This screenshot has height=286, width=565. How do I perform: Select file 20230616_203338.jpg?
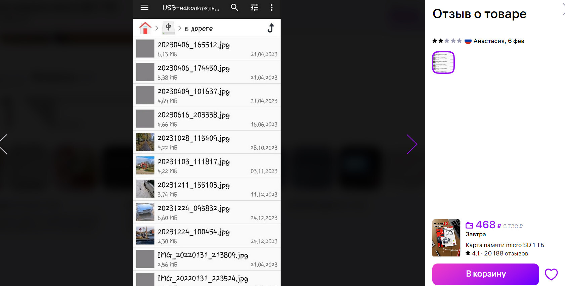click(x=207, y=119)
